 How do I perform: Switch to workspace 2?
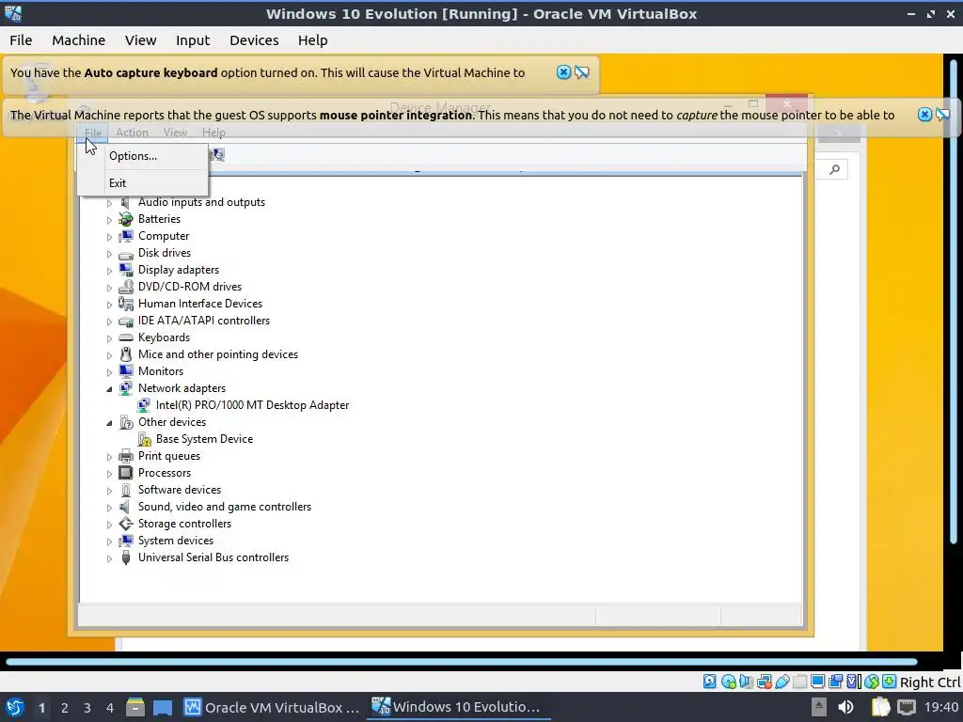coord(64,708)
